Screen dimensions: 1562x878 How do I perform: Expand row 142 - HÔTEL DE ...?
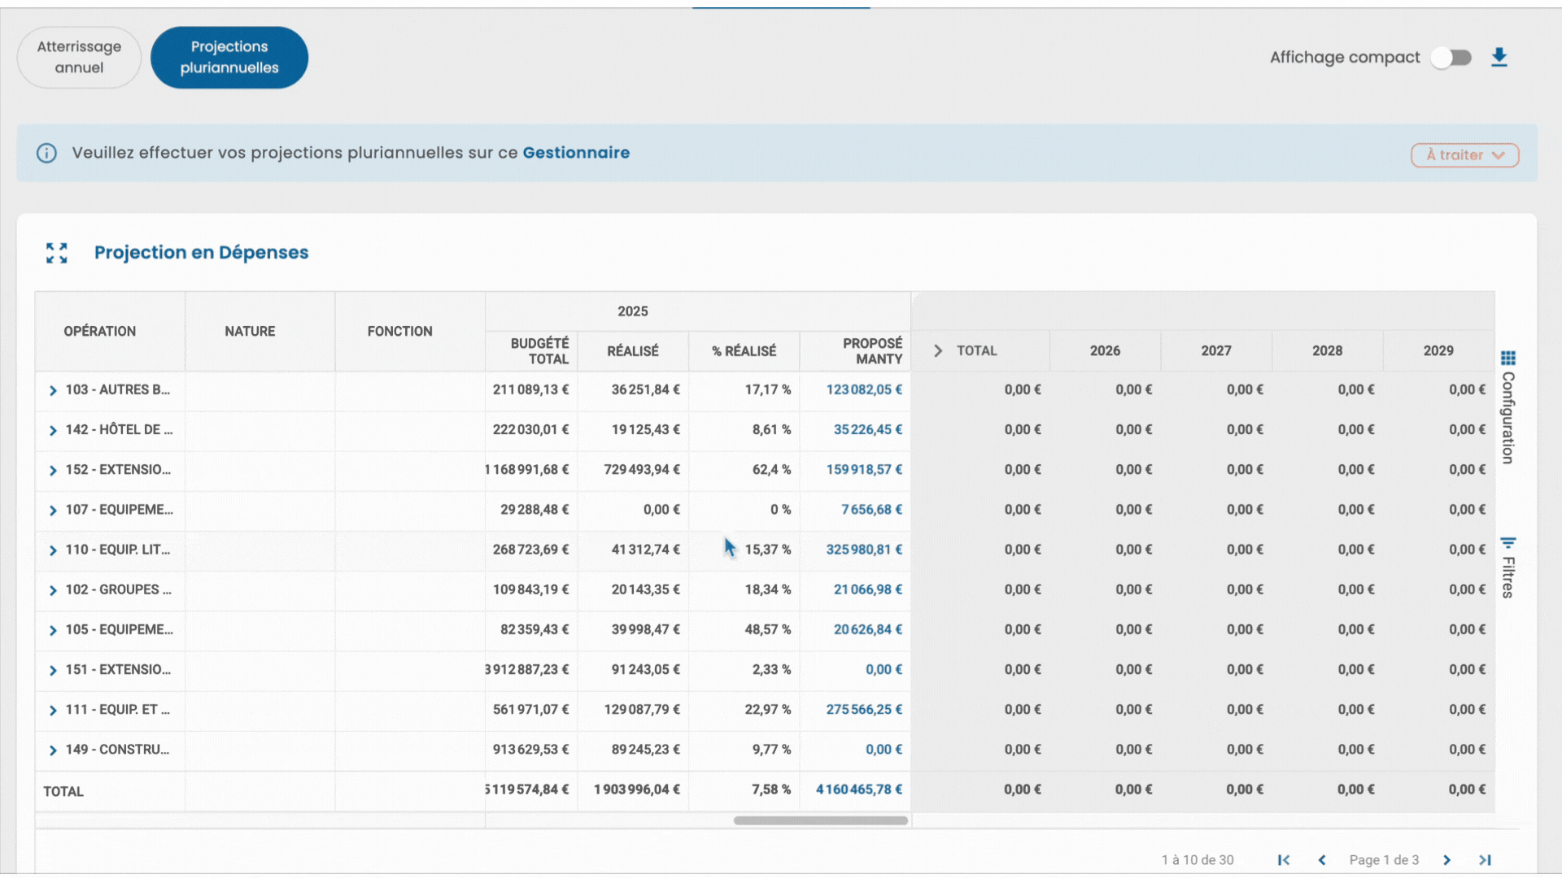(x=53, y=430)
